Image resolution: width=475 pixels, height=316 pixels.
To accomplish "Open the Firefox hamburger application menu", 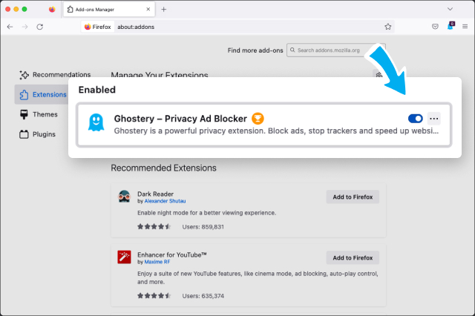I will point(465,26).
